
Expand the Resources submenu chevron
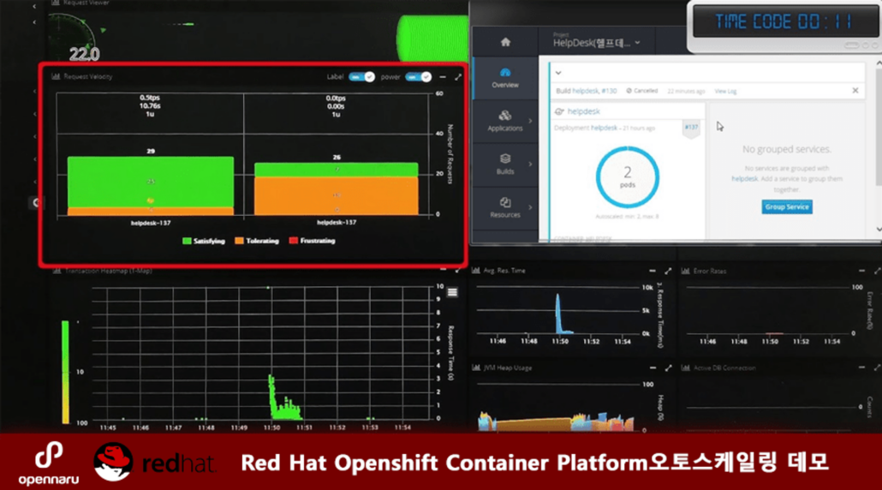coord(530,207)
